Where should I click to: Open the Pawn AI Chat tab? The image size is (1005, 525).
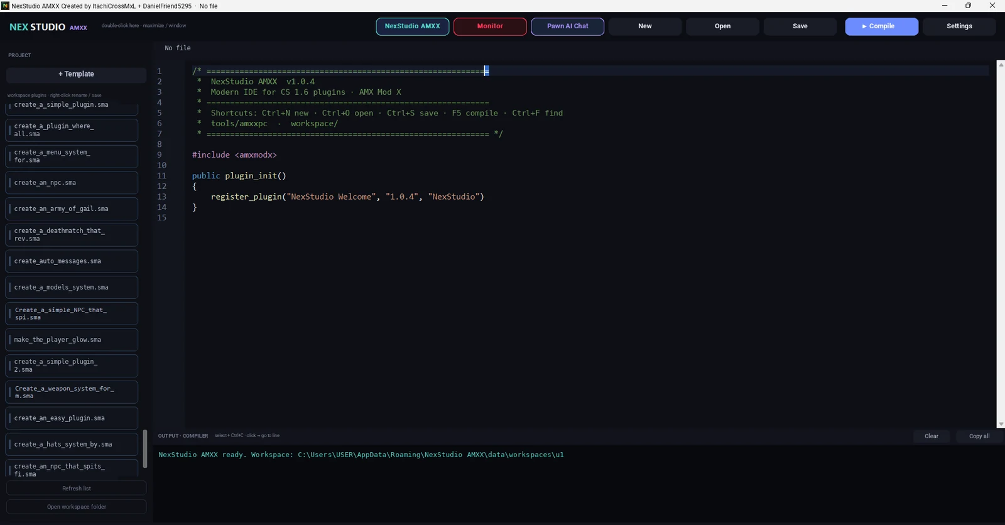(567, 26)
